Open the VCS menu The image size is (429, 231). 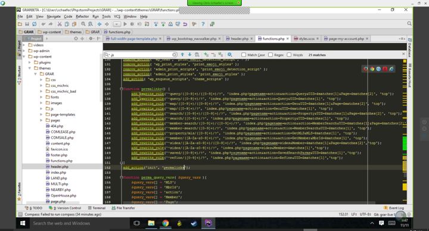117,17
